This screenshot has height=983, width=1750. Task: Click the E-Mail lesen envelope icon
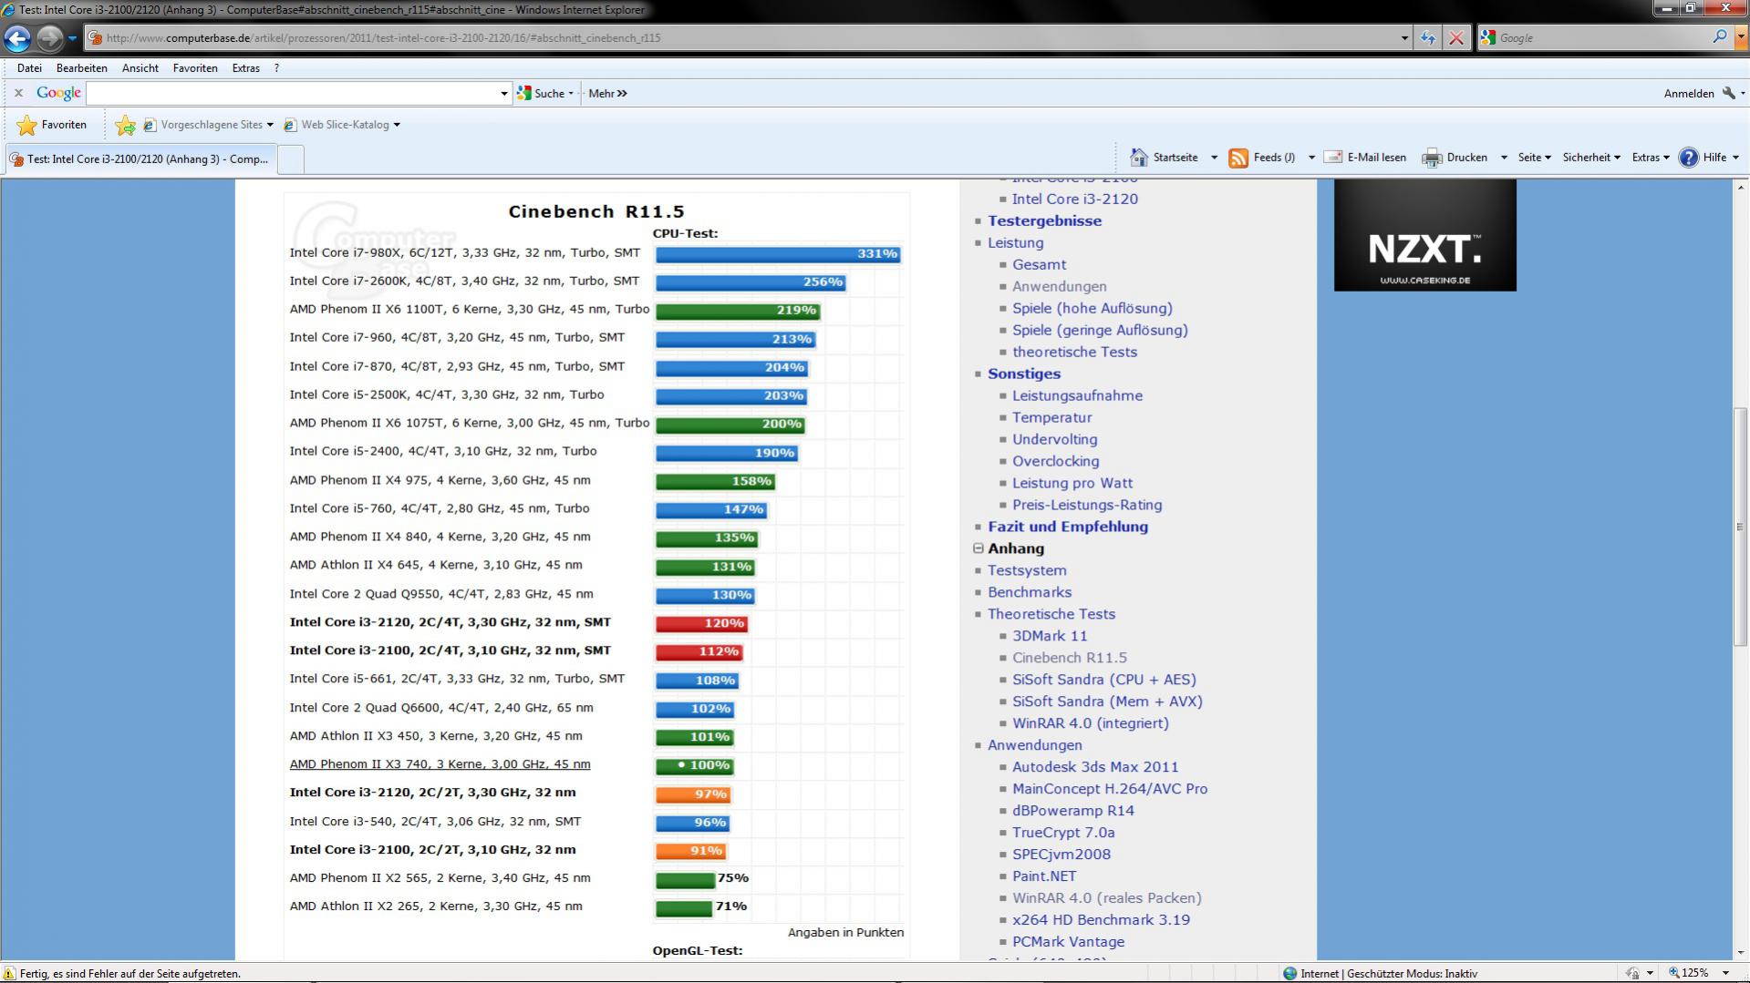tap(1332, 158)
